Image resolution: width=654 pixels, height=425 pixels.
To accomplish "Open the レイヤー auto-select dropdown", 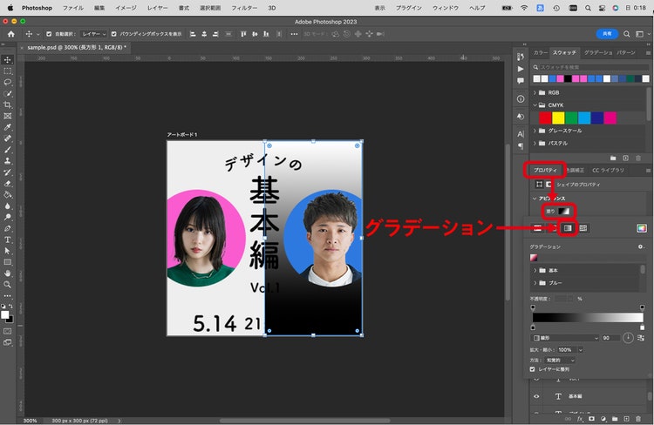I will point(93,34).
